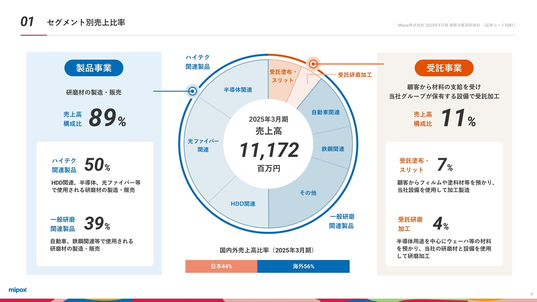Click the 2025年3月期 text inside the donut
The image size is (537, 302).
pyautogui.click(x=268, y=120)
